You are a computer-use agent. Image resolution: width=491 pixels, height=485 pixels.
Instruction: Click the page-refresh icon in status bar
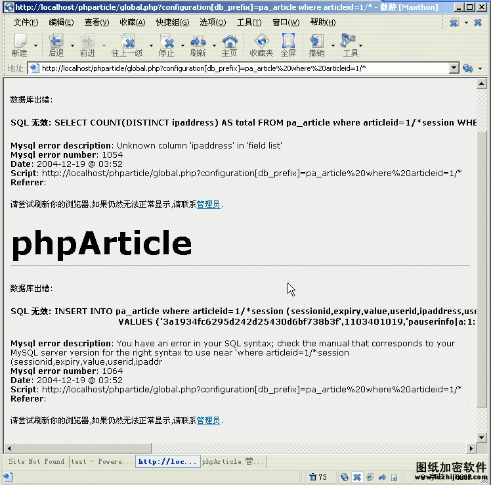pyautogui.click(x=370, y=477)
